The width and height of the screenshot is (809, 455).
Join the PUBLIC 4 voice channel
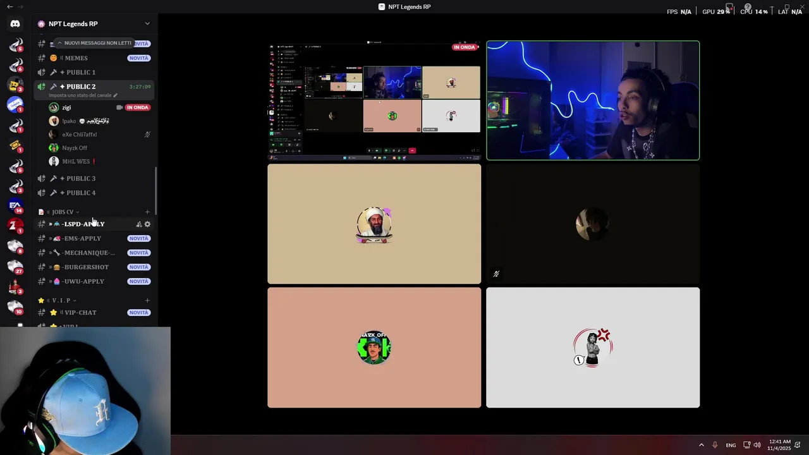[94, 193]
